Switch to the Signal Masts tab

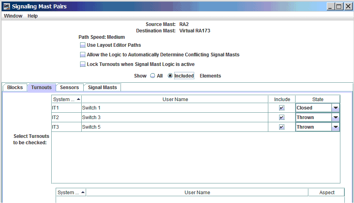pyautogui.click(x=102, y=88)
